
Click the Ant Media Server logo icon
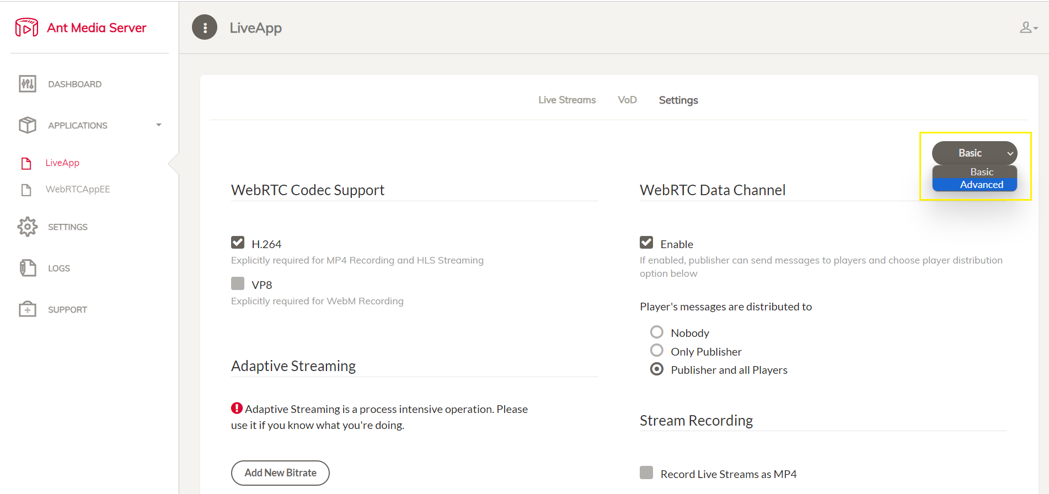[26, 28]
